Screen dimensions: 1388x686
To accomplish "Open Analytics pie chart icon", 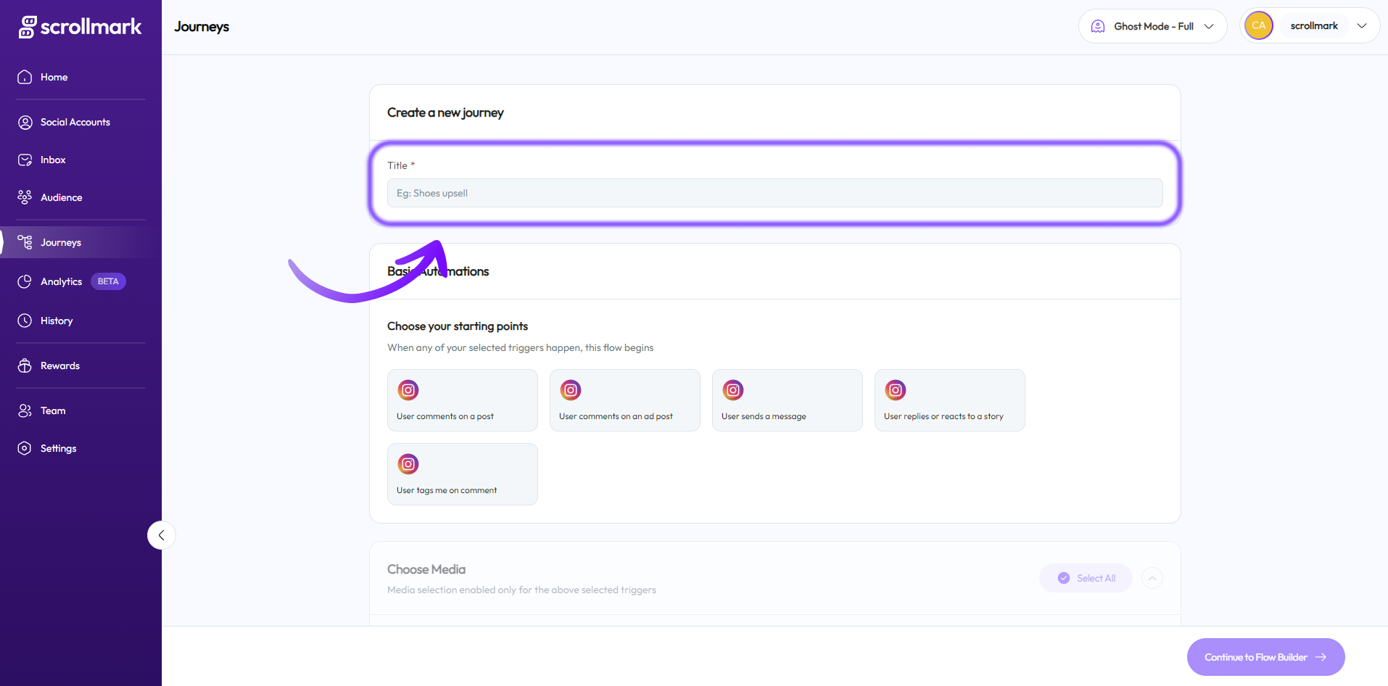I will click(25, 281).
